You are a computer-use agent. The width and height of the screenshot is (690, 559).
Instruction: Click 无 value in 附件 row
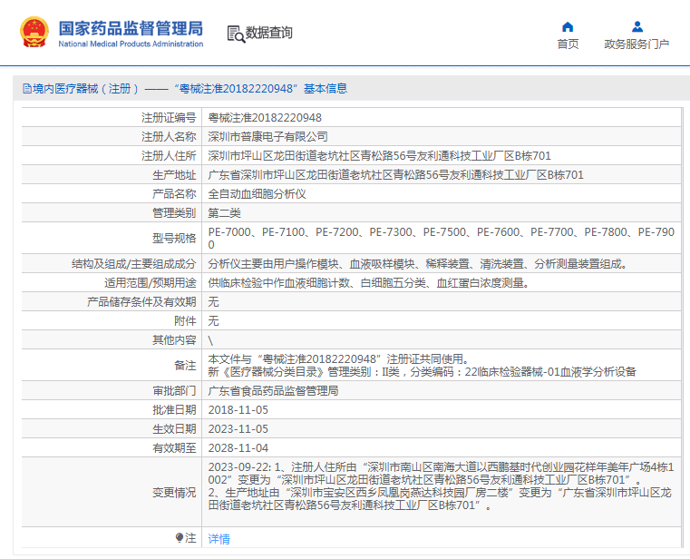tap(213, 320)
